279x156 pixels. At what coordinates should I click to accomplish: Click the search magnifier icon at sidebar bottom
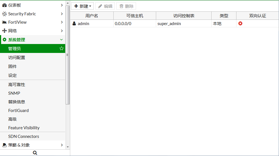[35, 153]
